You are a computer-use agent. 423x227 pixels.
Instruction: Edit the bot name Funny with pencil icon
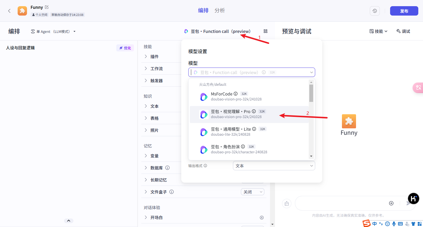[47, 7]
